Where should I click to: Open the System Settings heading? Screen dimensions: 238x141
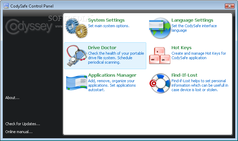[106, 20]
